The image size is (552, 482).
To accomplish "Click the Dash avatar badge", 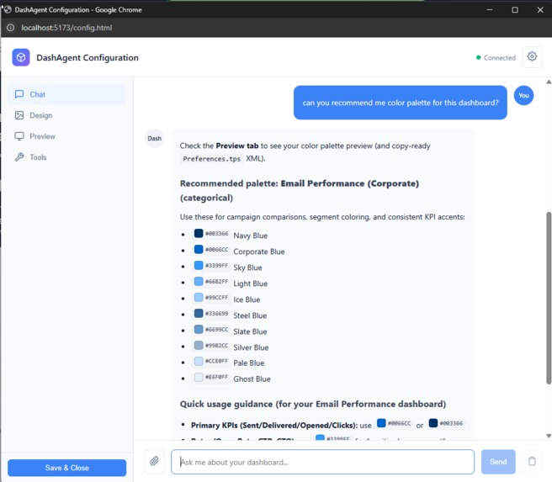I will tap(154, 138).
